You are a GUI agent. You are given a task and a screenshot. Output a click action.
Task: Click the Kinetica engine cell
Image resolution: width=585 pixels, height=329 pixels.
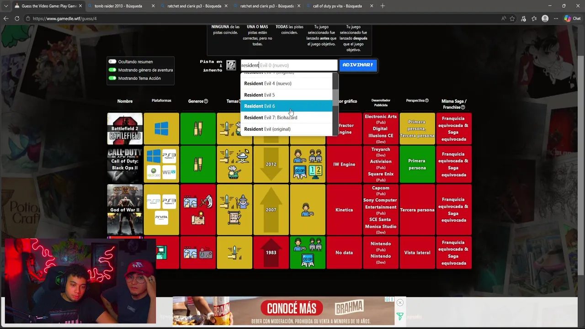[x=344, y=210]
